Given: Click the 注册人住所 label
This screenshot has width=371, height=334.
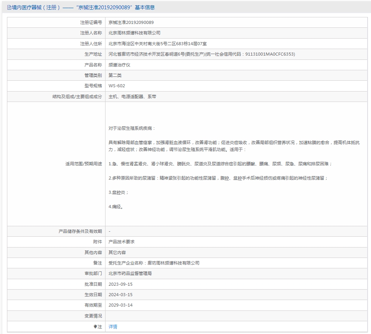Looking at the screenshot, I should click(91, 44).
